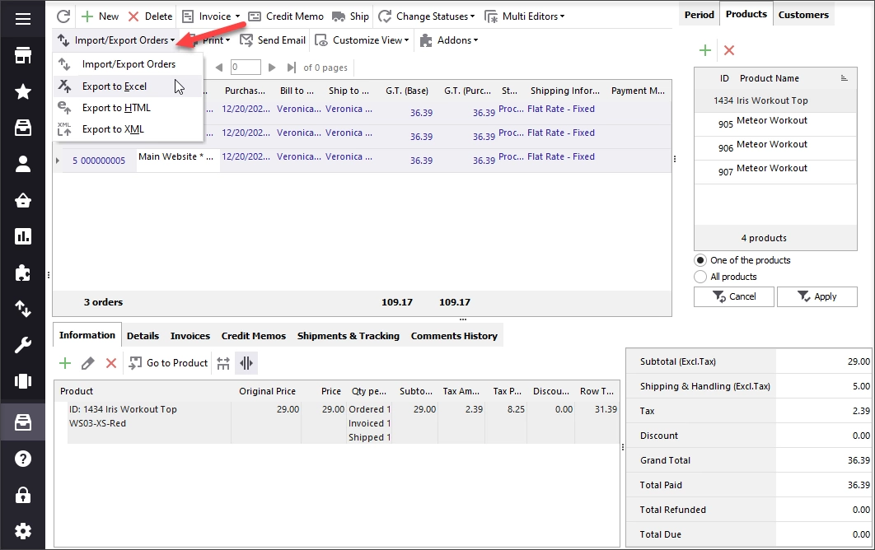Switch to the Period tab

point(700,15)
